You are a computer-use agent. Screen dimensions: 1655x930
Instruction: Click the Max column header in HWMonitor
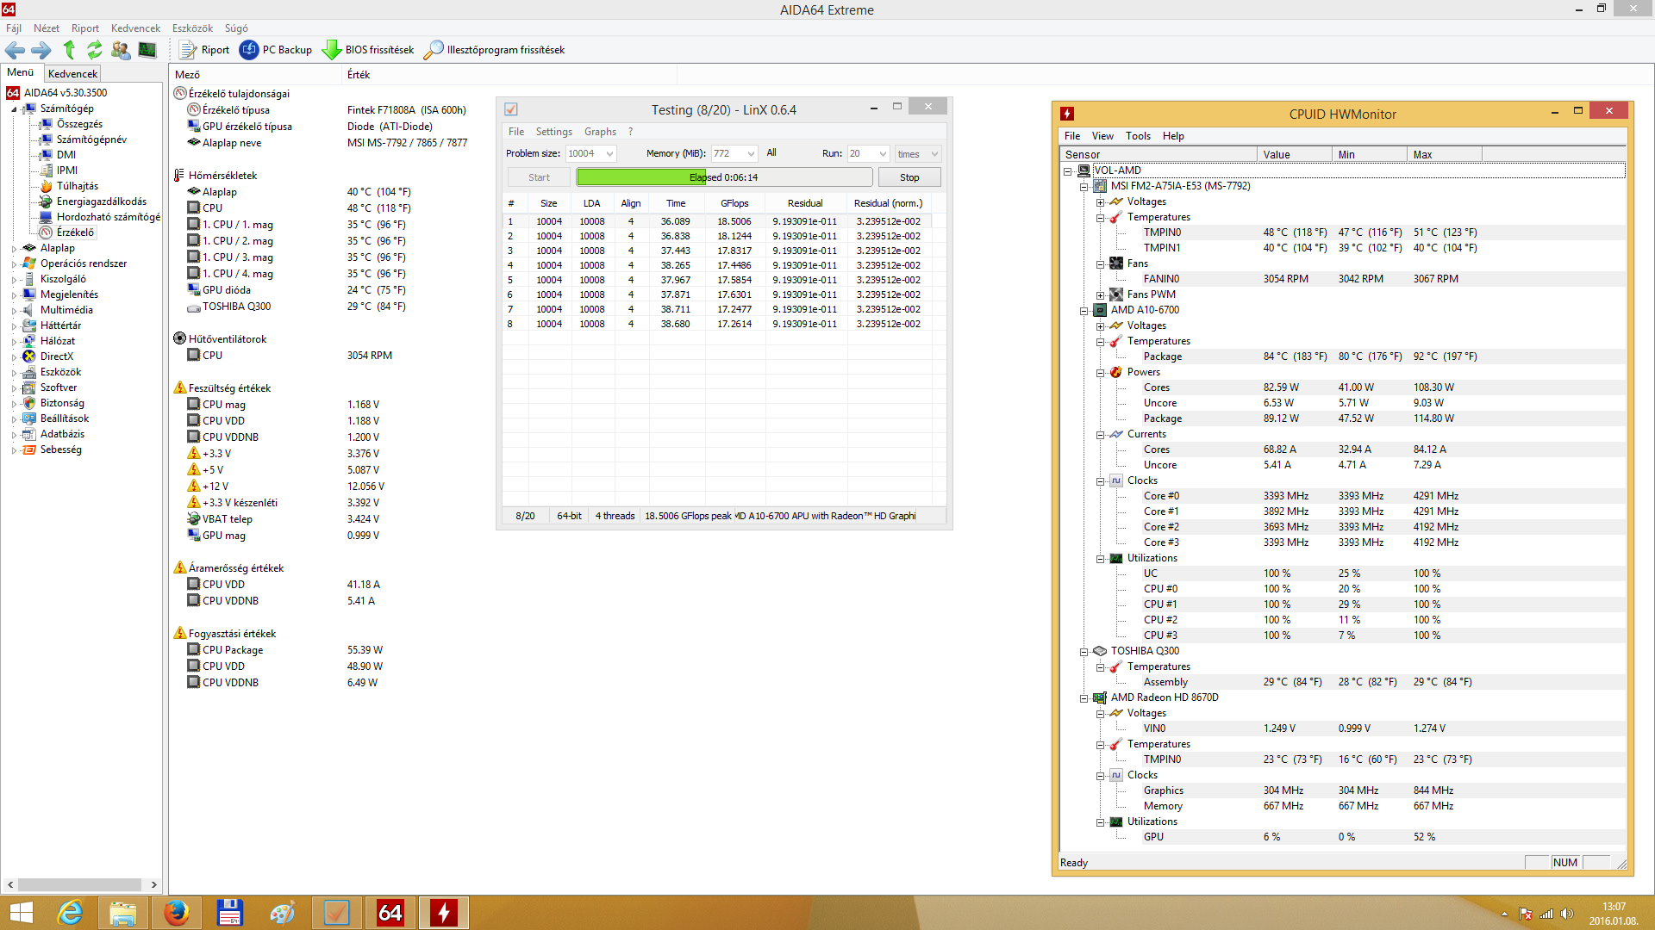[x=1444, y=155]
